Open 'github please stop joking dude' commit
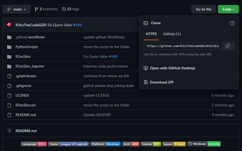 [x=109, y=86]
